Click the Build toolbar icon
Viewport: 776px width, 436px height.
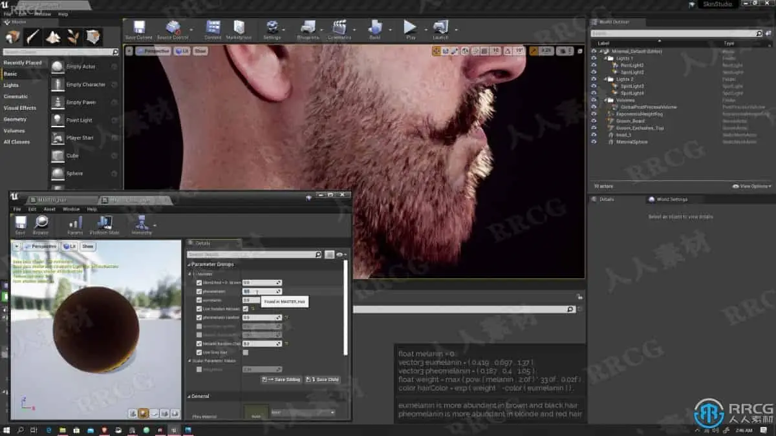(x=375, y=29)
